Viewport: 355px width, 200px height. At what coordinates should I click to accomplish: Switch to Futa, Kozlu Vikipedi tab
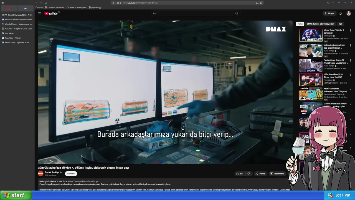pos(17,38)
